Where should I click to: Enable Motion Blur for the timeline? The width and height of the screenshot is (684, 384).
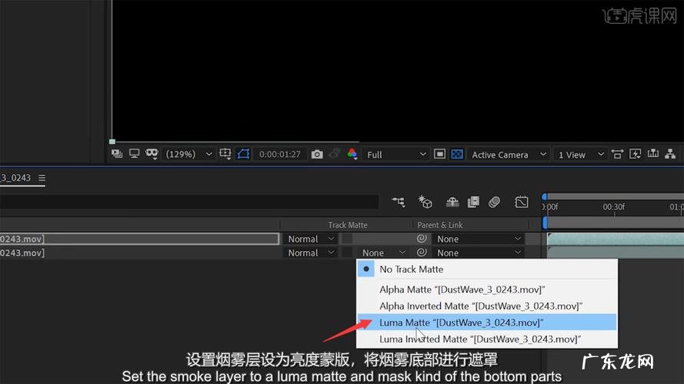[494, 202]
